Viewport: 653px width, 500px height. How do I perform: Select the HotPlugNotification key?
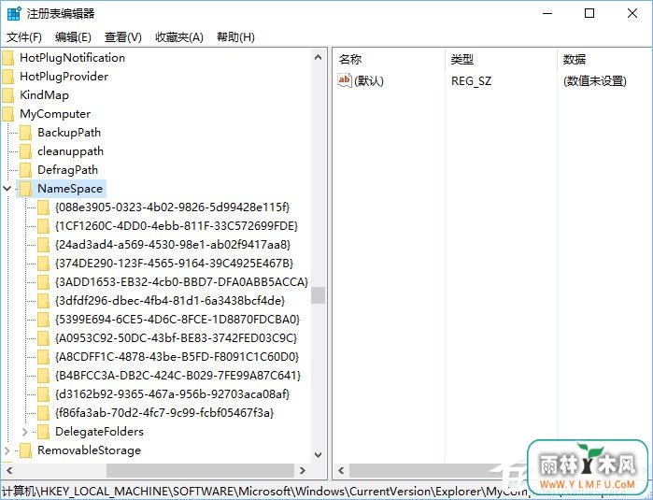[x=73, y=58]
